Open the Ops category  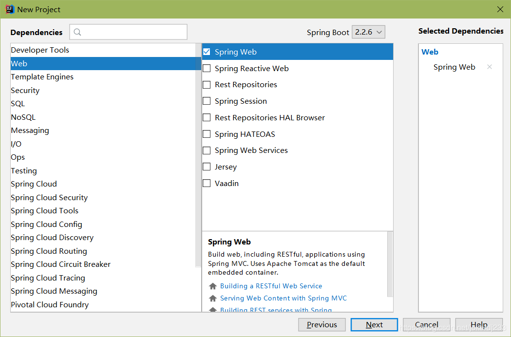click(x=103, y=157)
